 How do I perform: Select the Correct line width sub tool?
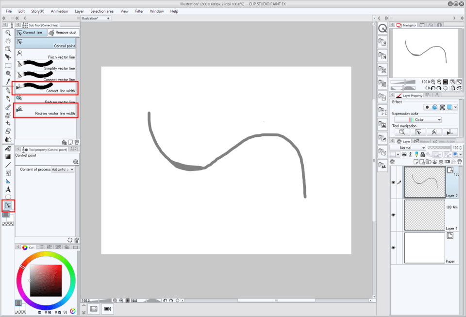[46, 87]
